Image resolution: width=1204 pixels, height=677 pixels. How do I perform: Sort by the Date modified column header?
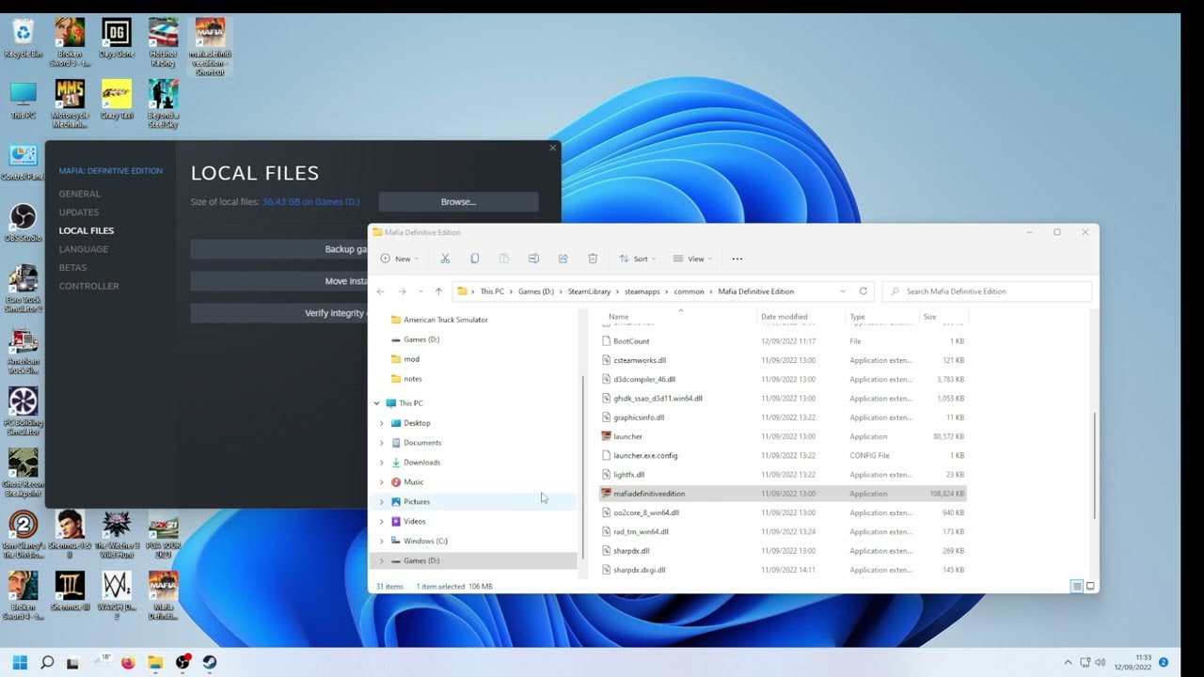[784, 317]
